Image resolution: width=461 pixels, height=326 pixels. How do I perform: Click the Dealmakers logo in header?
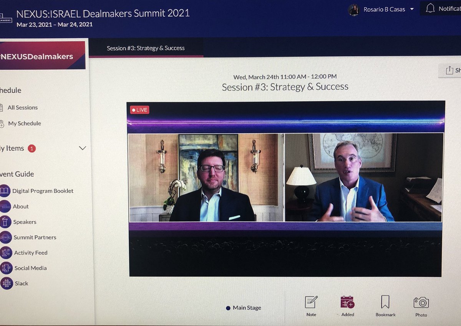click(x=6, y=17)
